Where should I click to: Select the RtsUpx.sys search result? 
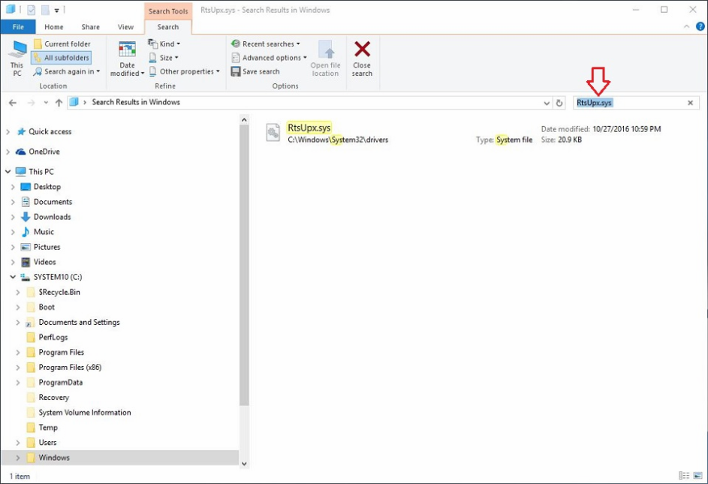(463, 133)
